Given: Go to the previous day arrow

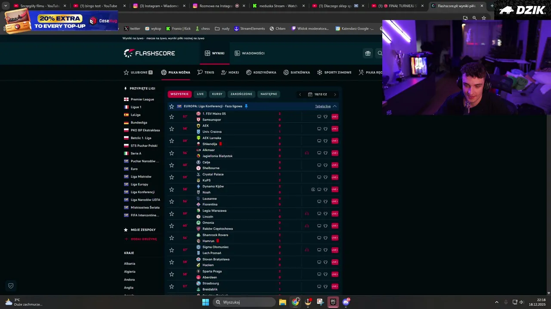Looking at the screenshot, I should click(300, 94).
